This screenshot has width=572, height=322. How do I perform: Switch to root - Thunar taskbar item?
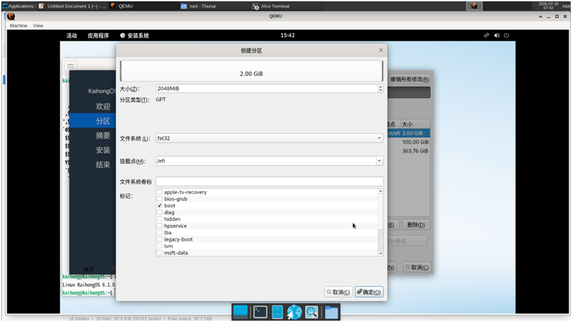[x=215, y=6]
